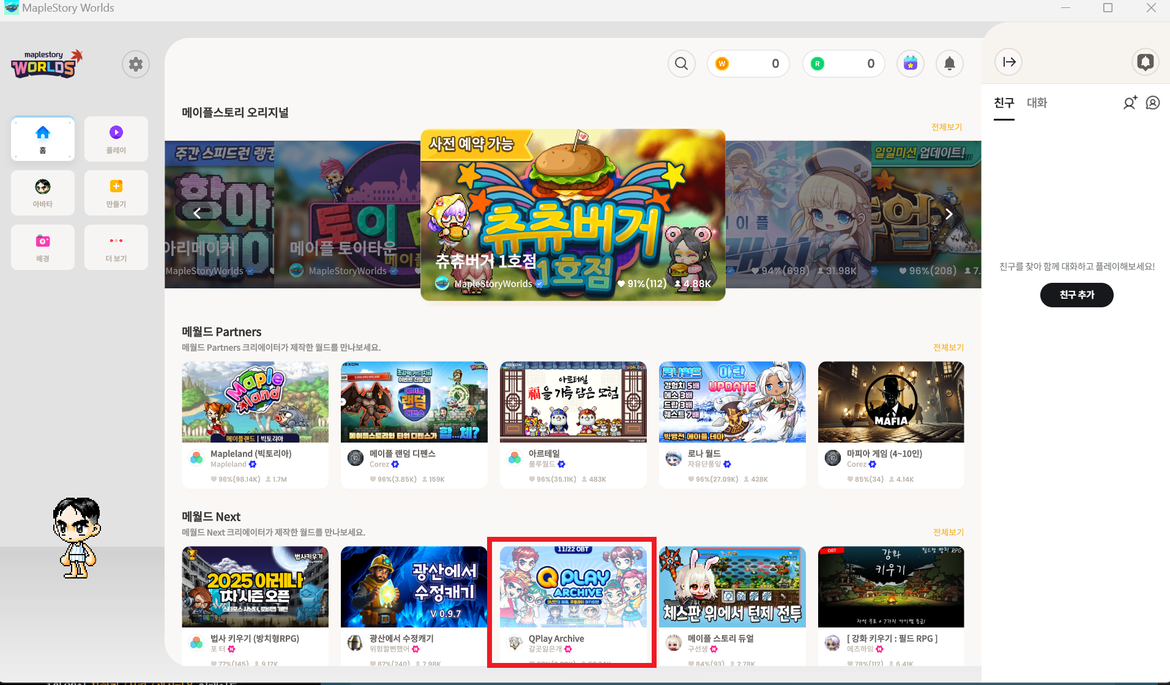Click the settings gear icon
Viewport: 1170px width, 685px height.
(135, 64)
